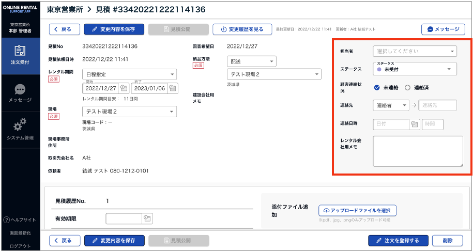Click the レンタル会社用メモ text area
Viewport: 473px width, 252px height.
click(418, 151)
